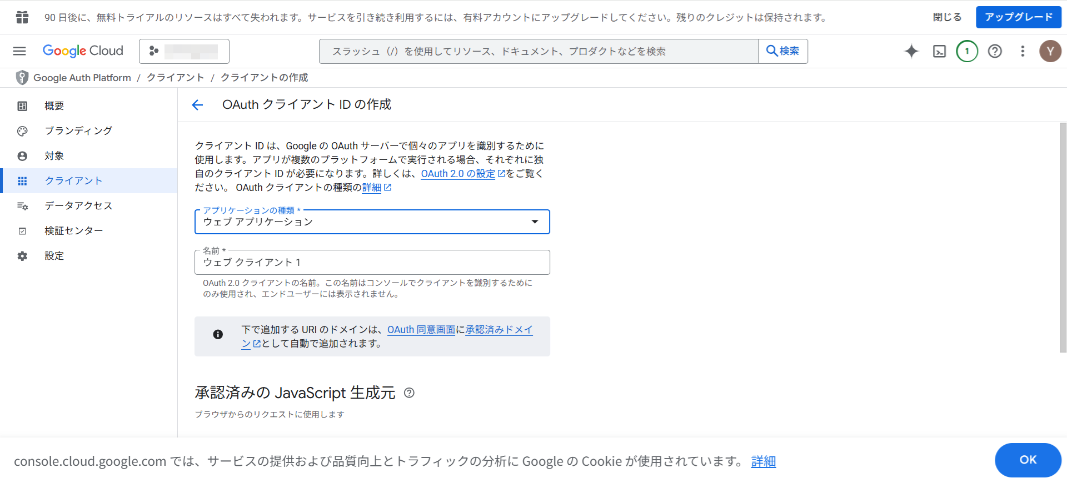Open the free trial gift icon
Image resolution: width=1067 pixels, height=483 pixels.
22,17
